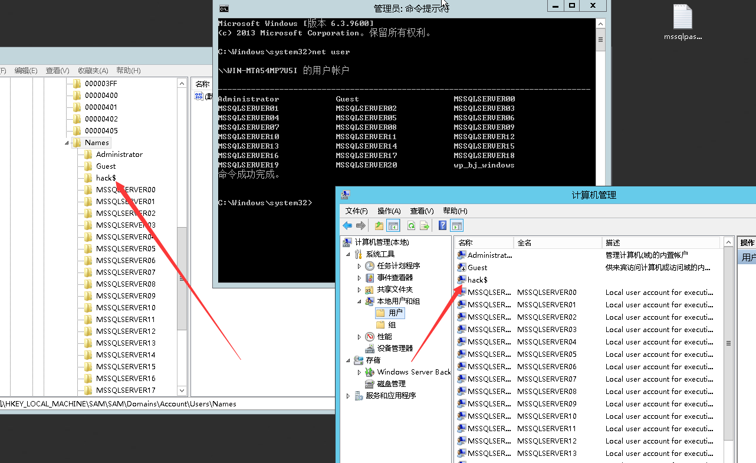Collapse the 存储 node
Screen dimensions: 756x463
coord(348,360)
